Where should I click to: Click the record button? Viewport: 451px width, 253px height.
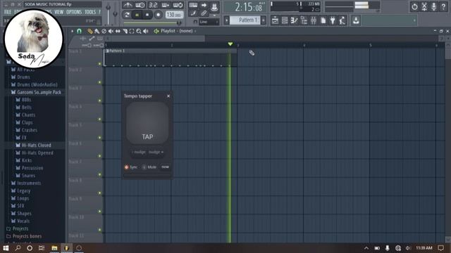point(158,15)
